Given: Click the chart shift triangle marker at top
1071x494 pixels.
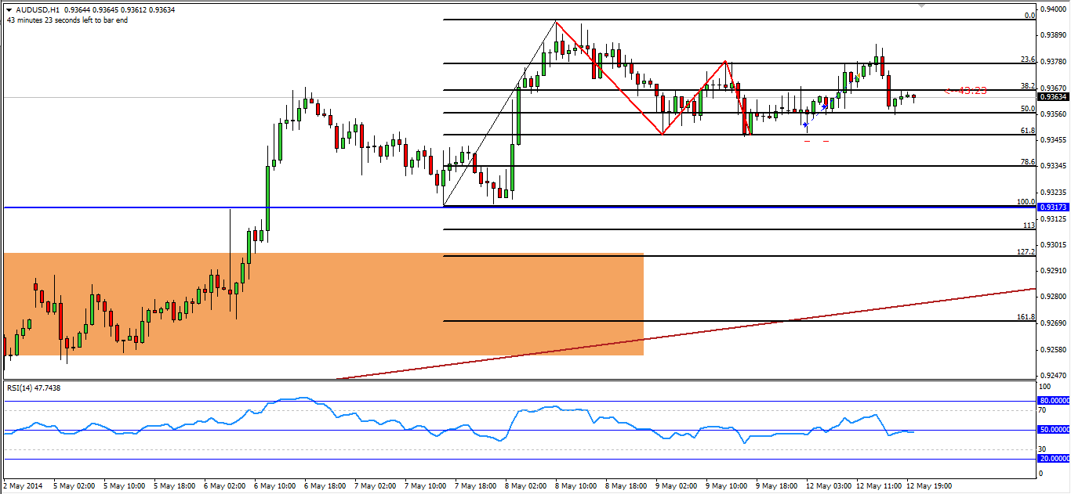Looking at the screenshot, I should 922,6.
